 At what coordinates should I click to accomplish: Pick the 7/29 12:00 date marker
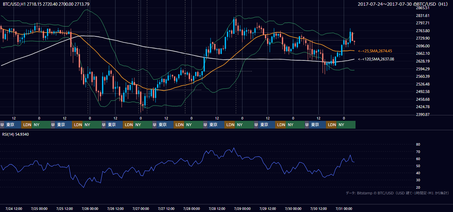[268, 208]
